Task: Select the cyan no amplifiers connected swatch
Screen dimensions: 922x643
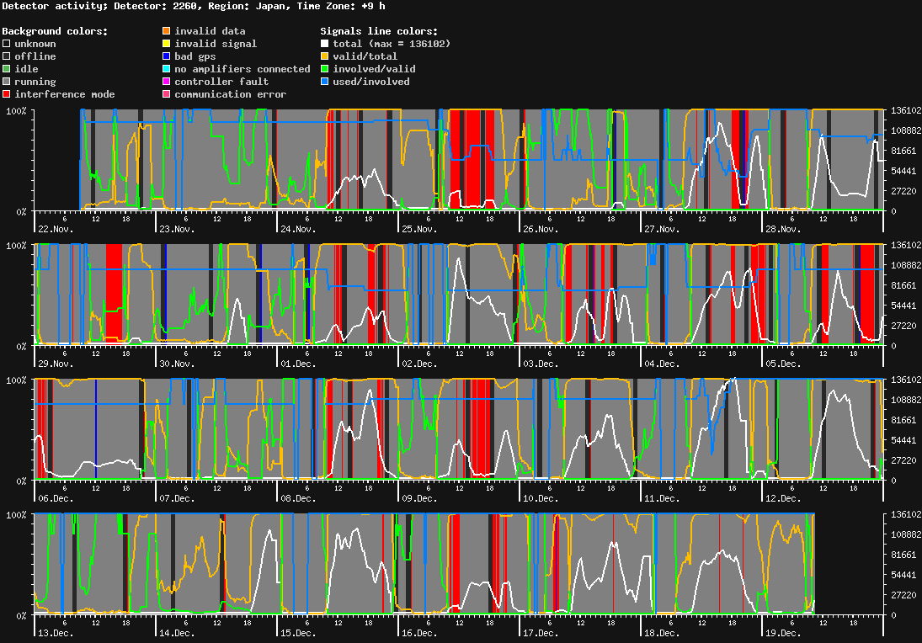Action: tap(167, 69)
